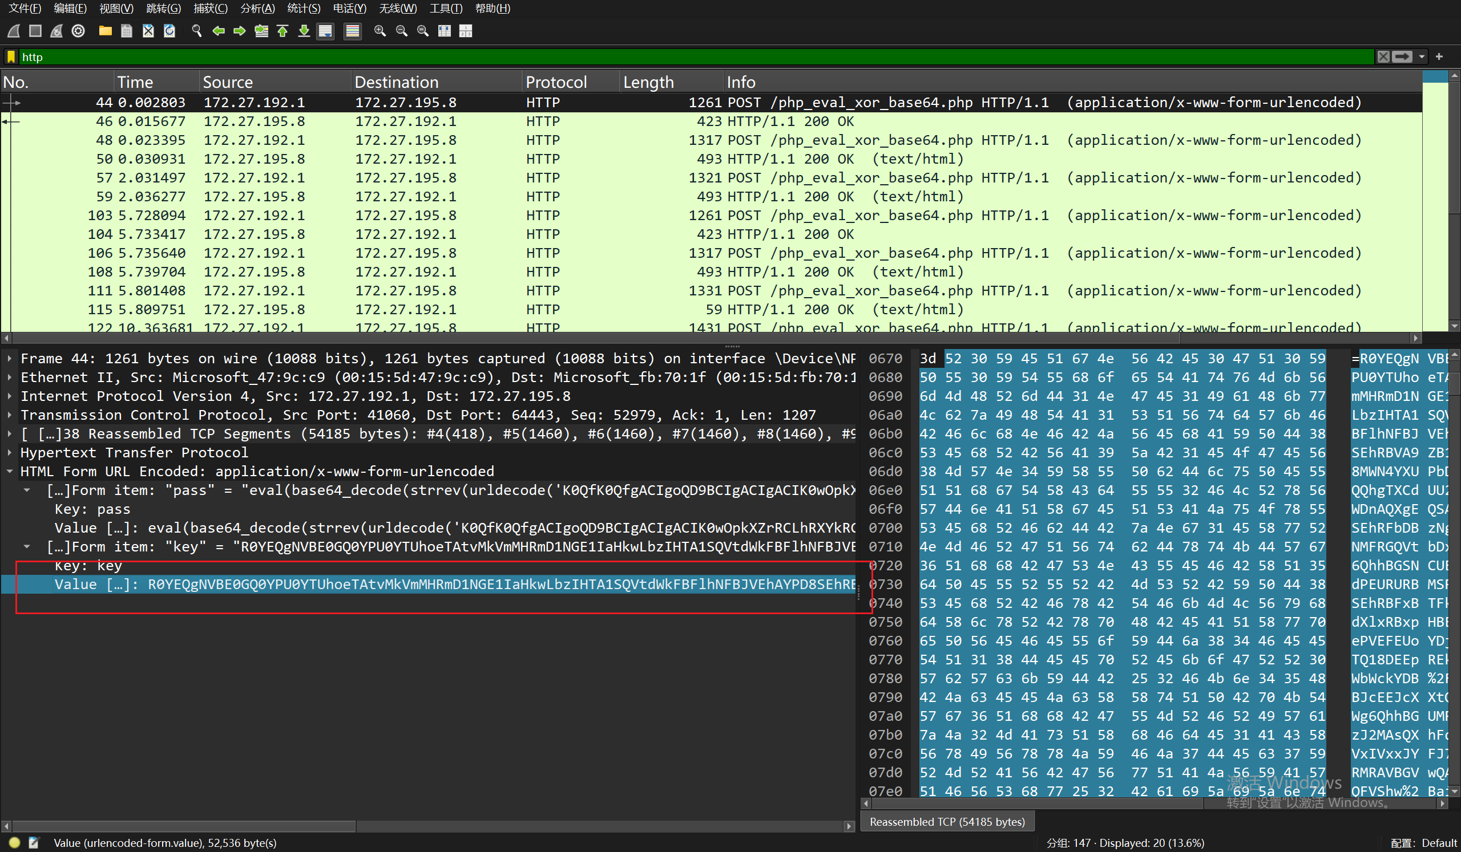Screen dimensions: 1461x852
Task: Open capture options gear icon
Action: tap(78, 31)
